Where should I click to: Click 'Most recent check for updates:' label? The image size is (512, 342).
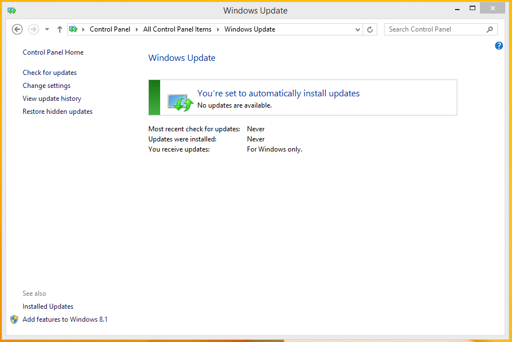click(194, 129)
